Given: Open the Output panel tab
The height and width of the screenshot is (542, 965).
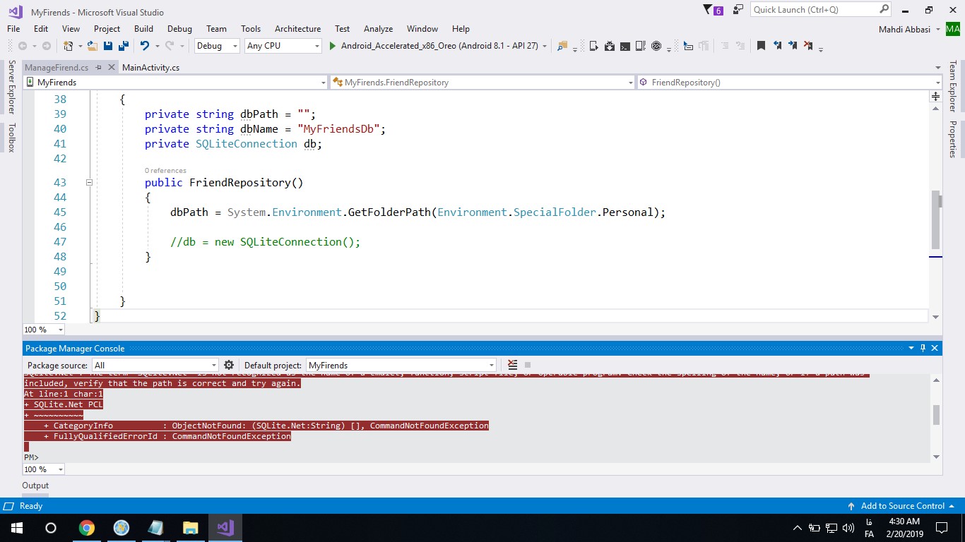Looking at the screenshot, I should coord(35,486).
